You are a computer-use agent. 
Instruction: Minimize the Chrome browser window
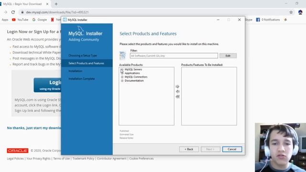tap(286, 3)
